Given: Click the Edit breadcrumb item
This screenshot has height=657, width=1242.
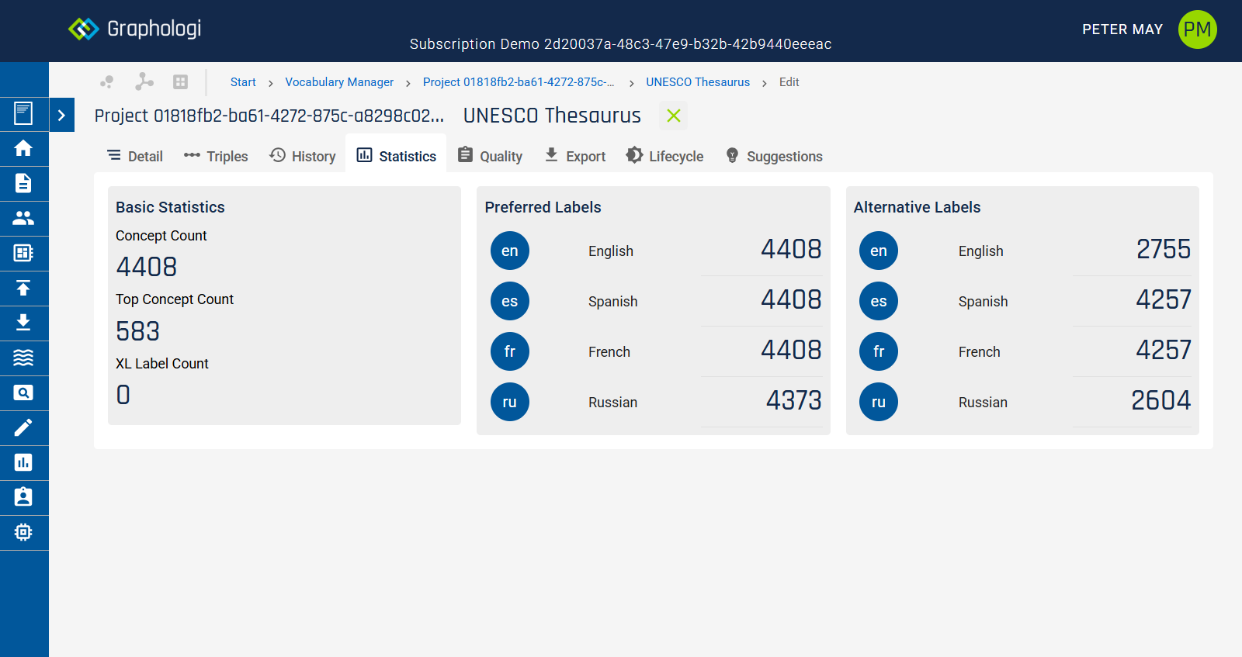Looking at the screenshot, I should pos(789,82).
